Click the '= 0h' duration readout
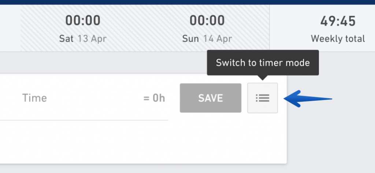Viewport: 375px width, 173px height. [x=154, y=98]
